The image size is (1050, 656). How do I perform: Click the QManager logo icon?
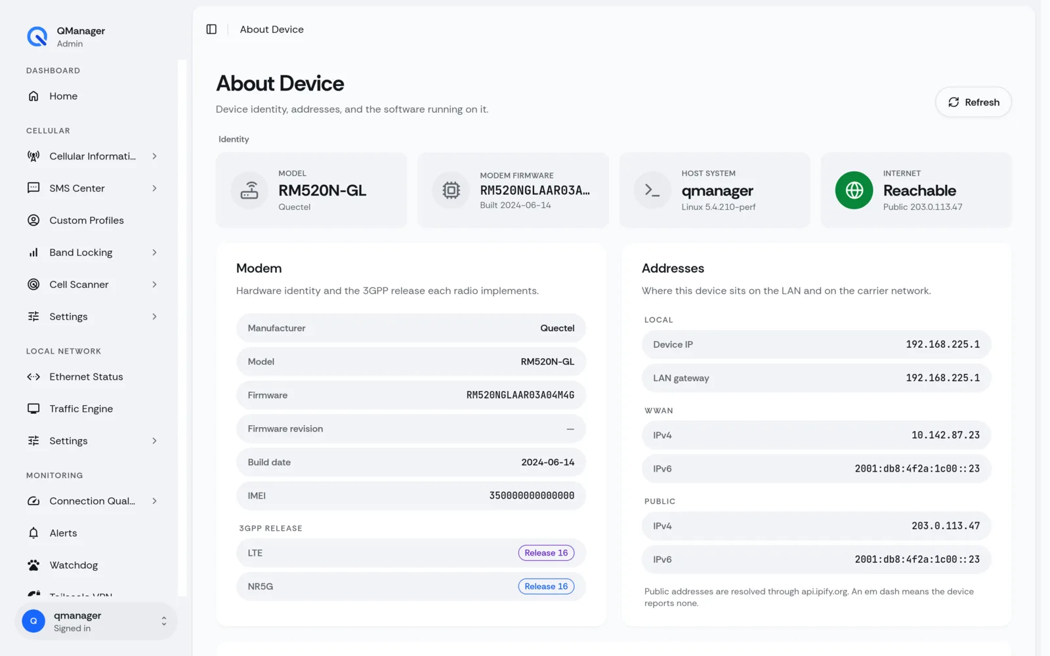pyautogui.click(x=37, y=37)
